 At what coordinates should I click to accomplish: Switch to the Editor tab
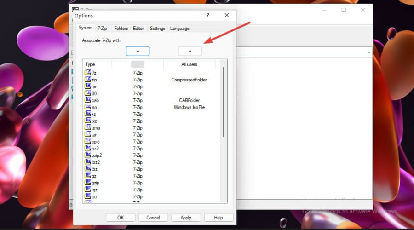138,29
